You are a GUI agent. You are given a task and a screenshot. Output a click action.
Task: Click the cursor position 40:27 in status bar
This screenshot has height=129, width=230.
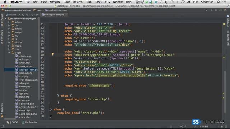(x=183, y=126)
